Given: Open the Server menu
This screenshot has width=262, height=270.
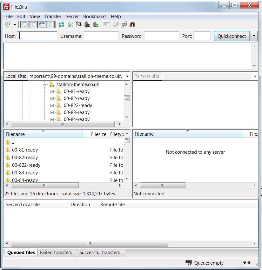Looking at the screenshot, I should (x=72, y=16).
